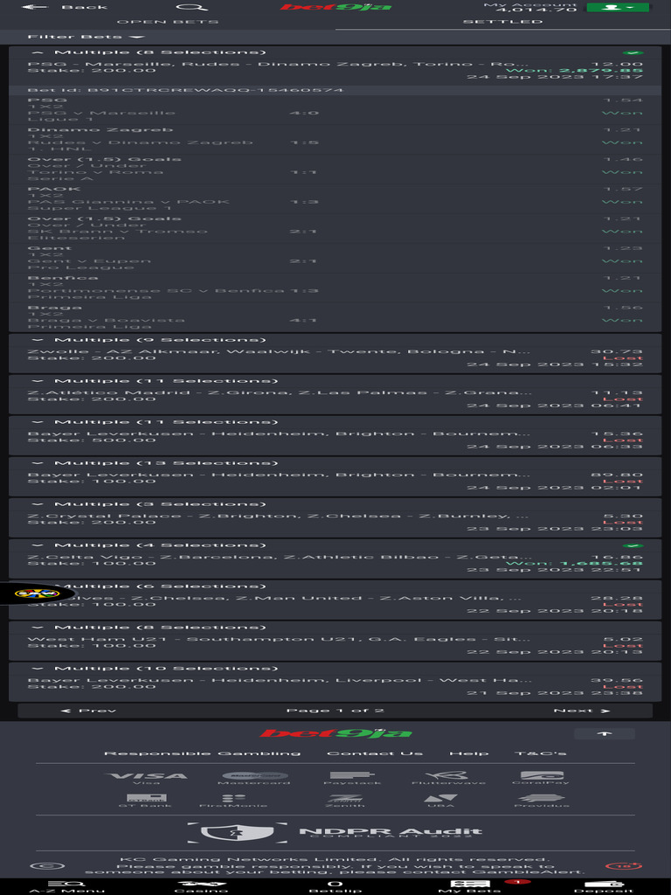Image resolution: width=671 pixels, height=895 pixels.
Task: Click the GT Bank payment icon
Action: 146,801
